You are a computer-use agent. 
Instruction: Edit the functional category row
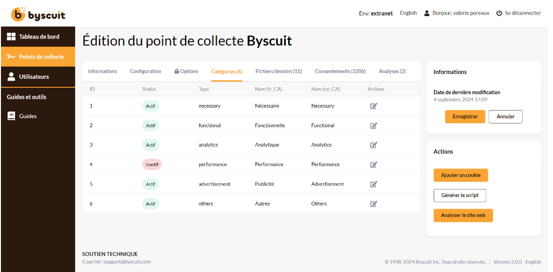(x=374, y=125)
